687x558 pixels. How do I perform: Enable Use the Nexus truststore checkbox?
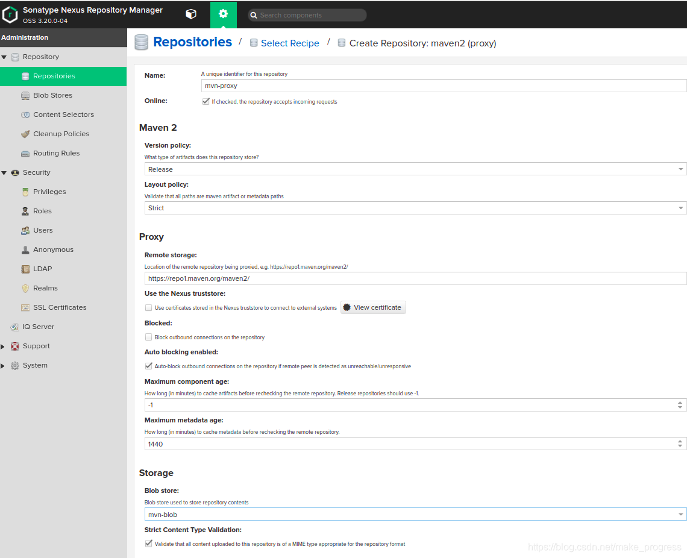coord(148,308)
